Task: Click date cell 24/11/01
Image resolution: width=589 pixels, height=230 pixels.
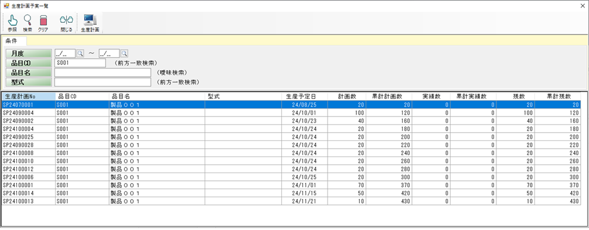Action: pyautogui.click(x=304, y=186)
